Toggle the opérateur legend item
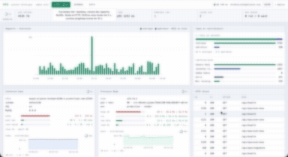 point(162,28)
